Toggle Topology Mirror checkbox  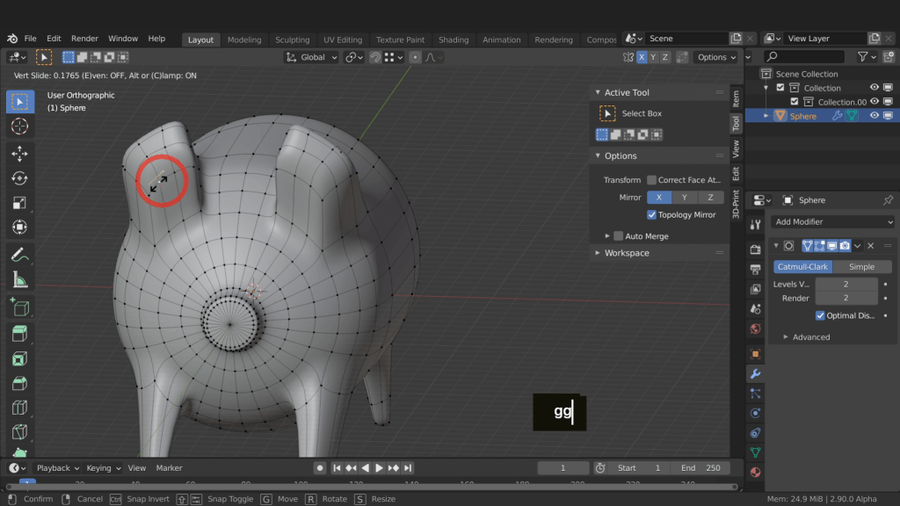point(652,214)
